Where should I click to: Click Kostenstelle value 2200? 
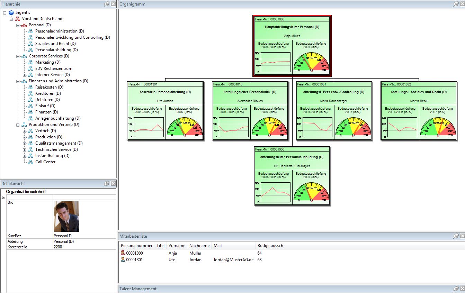click(58, 247)
